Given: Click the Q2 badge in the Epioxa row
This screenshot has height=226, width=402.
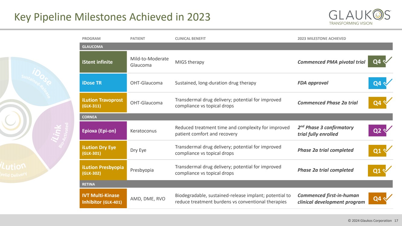Looking at the screenshot, I should (377, 131).
